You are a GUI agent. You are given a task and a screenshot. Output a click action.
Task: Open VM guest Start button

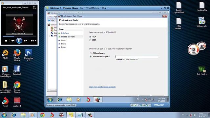[x=50, y=100]
